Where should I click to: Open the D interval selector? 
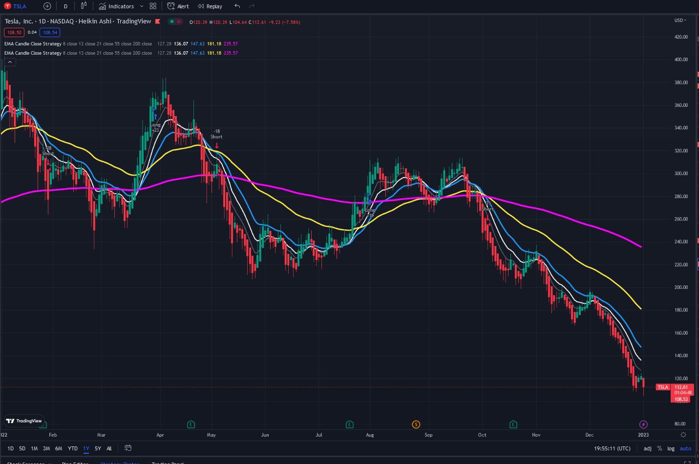pos(65,6)
